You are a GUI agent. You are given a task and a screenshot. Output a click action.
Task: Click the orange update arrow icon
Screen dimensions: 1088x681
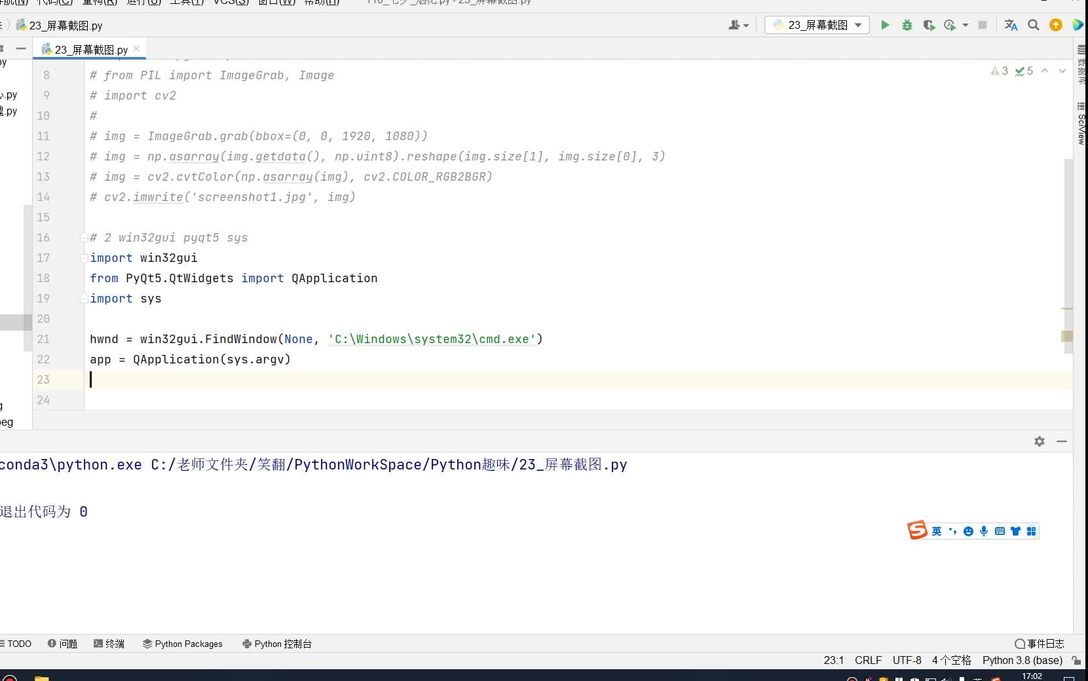click(x=1056, y=25)
